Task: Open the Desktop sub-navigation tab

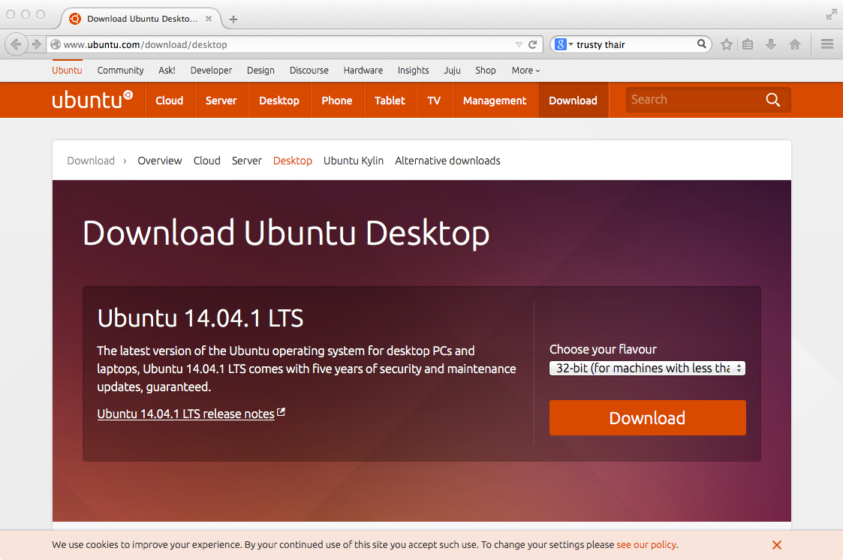Action: tap(293, 161)
